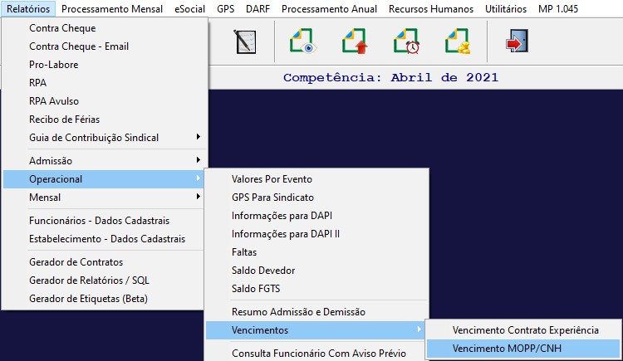Click the Competência: Abril de 2021 label
Viewport: 623px width, 361px height.
[x=390, y=77]
